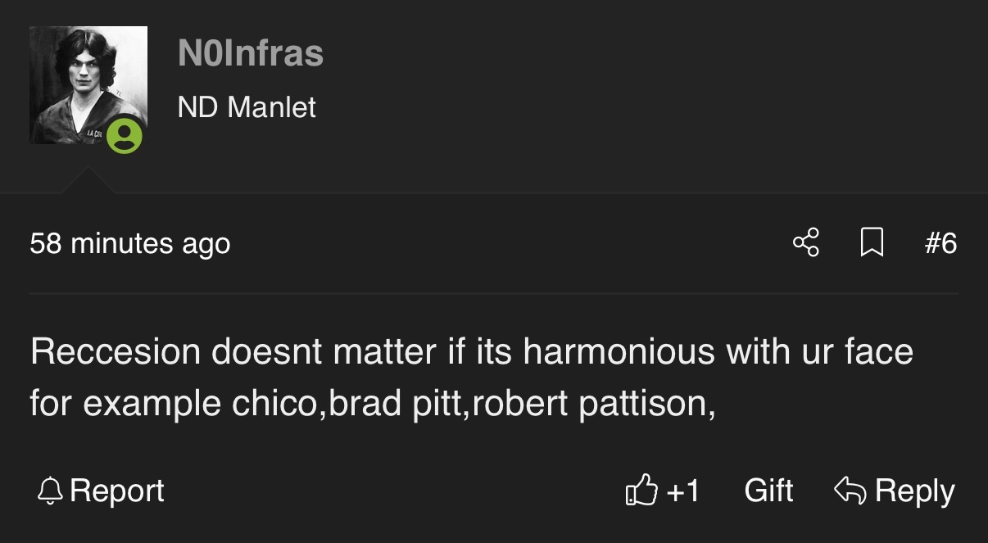Viewport: 988px width, 543px height.
Task: Click the Report text label
Action: coord(117,491)
